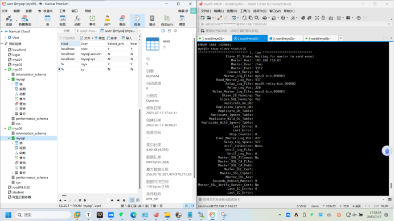Click Xshell New Session toolbar icon
Viewport: 394px width, 221px height.
click(203, 18)
